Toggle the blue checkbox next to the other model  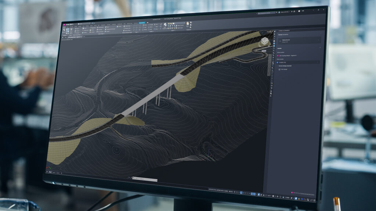[278, 62]
